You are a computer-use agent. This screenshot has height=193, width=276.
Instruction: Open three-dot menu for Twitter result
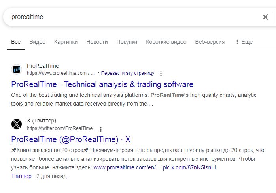point(101,129)
